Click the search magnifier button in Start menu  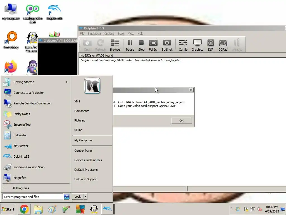pyautogui.click(x=66, y=197)
